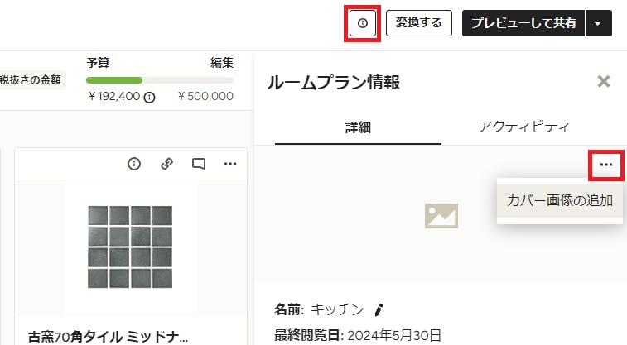The height and width of the screenshot is (345, 627).
Task: Open info icon on the tile product card
Action: tap(134, 164)
